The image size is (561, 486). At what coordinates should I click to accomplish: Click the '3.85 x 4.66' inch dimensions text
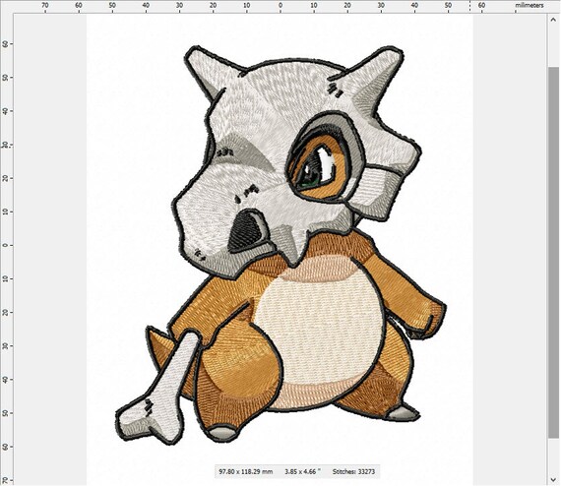pyautogui.click(x=302, y=471)
